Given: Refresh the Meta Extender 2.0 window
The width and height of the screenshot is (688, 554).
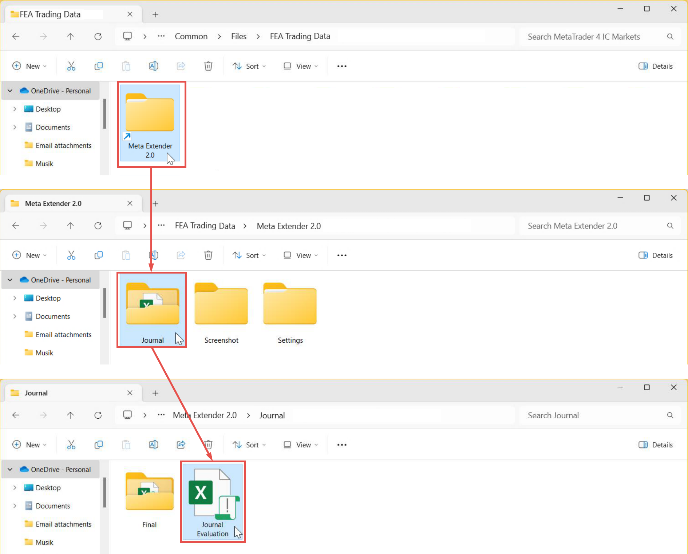Looking at the screenshot, I should [x=98, y=226].
